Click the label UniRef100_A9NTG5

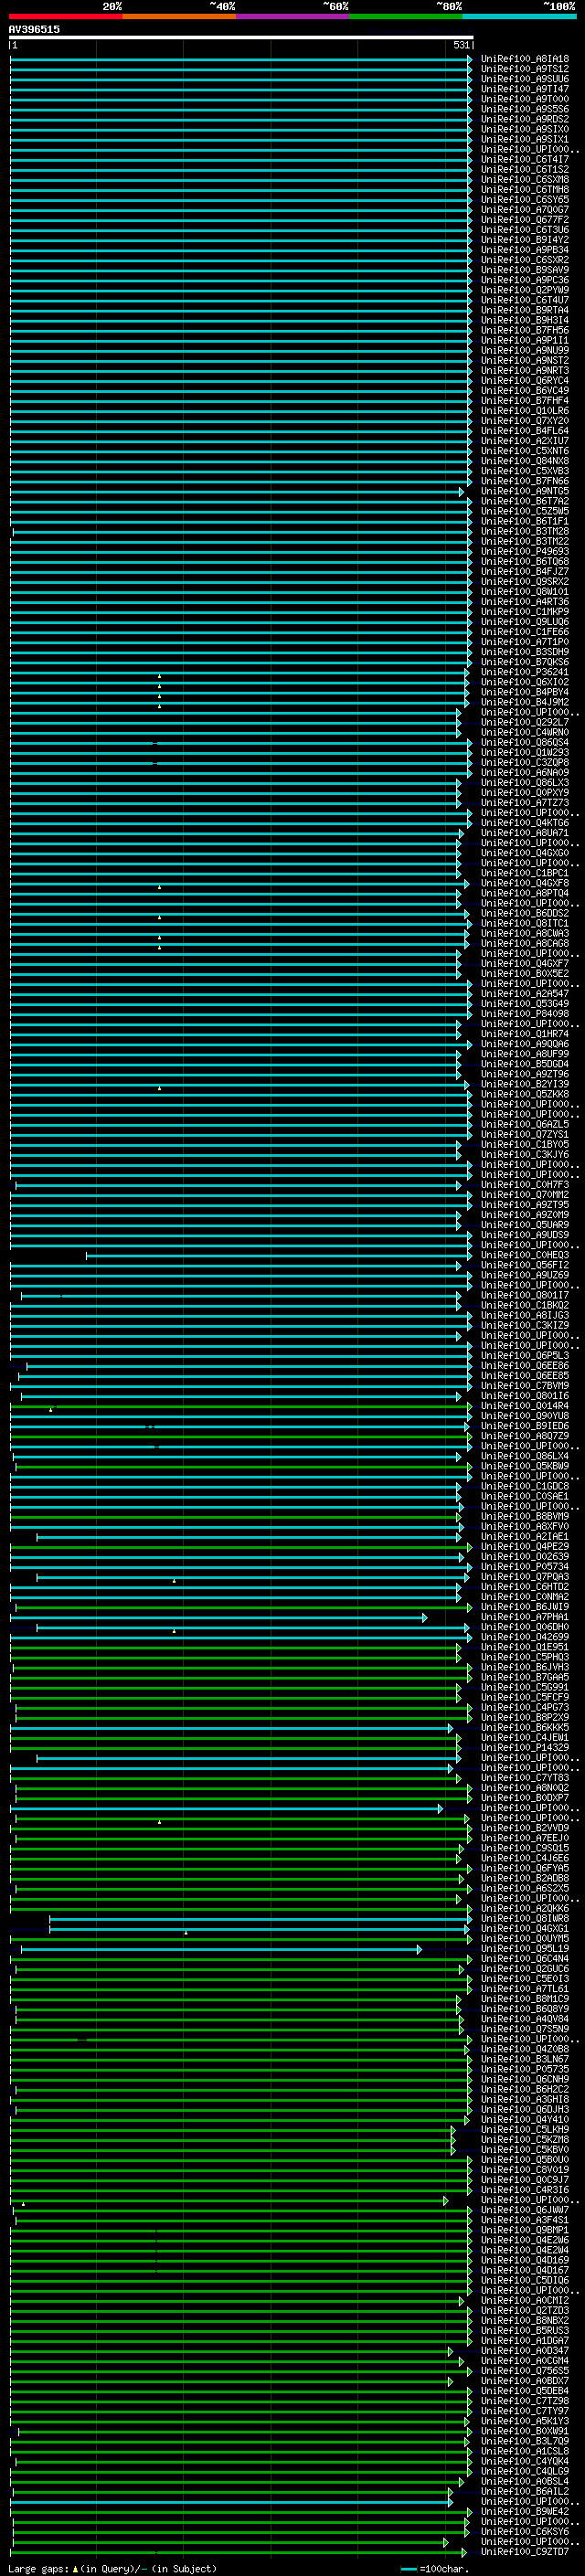coord(525,491)
